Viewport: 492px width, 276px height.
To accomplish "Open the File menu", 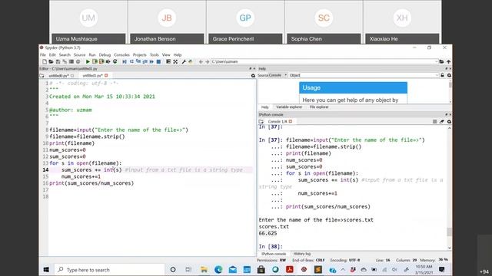I will click(x=43, y=54).
